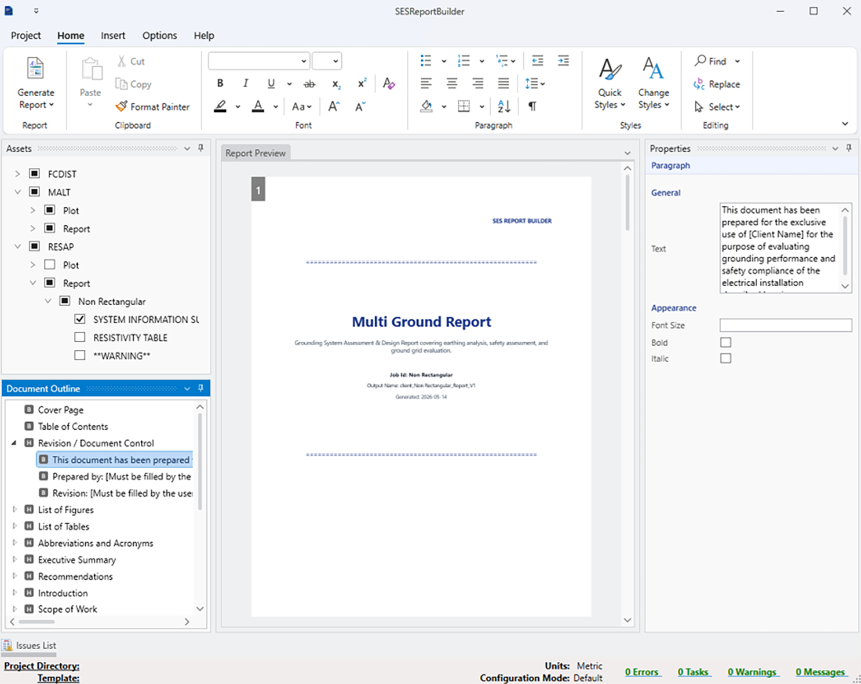Screen dimensions: 861x684
Task: Open the font name combo box
Action: click(x=258, y=61)
